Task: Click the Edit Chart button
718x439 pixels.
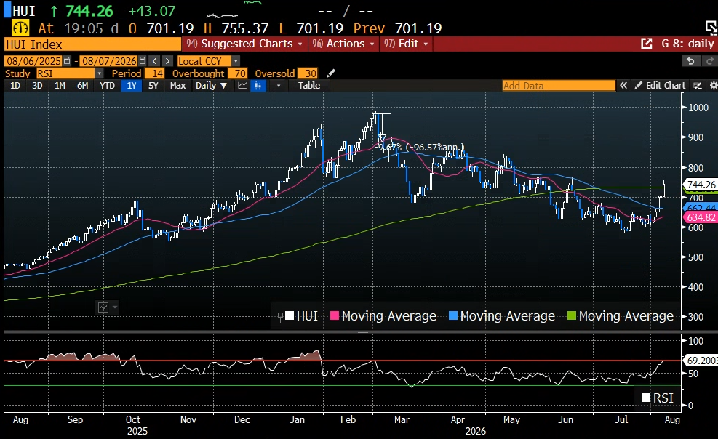Action: tap(661, 86)
